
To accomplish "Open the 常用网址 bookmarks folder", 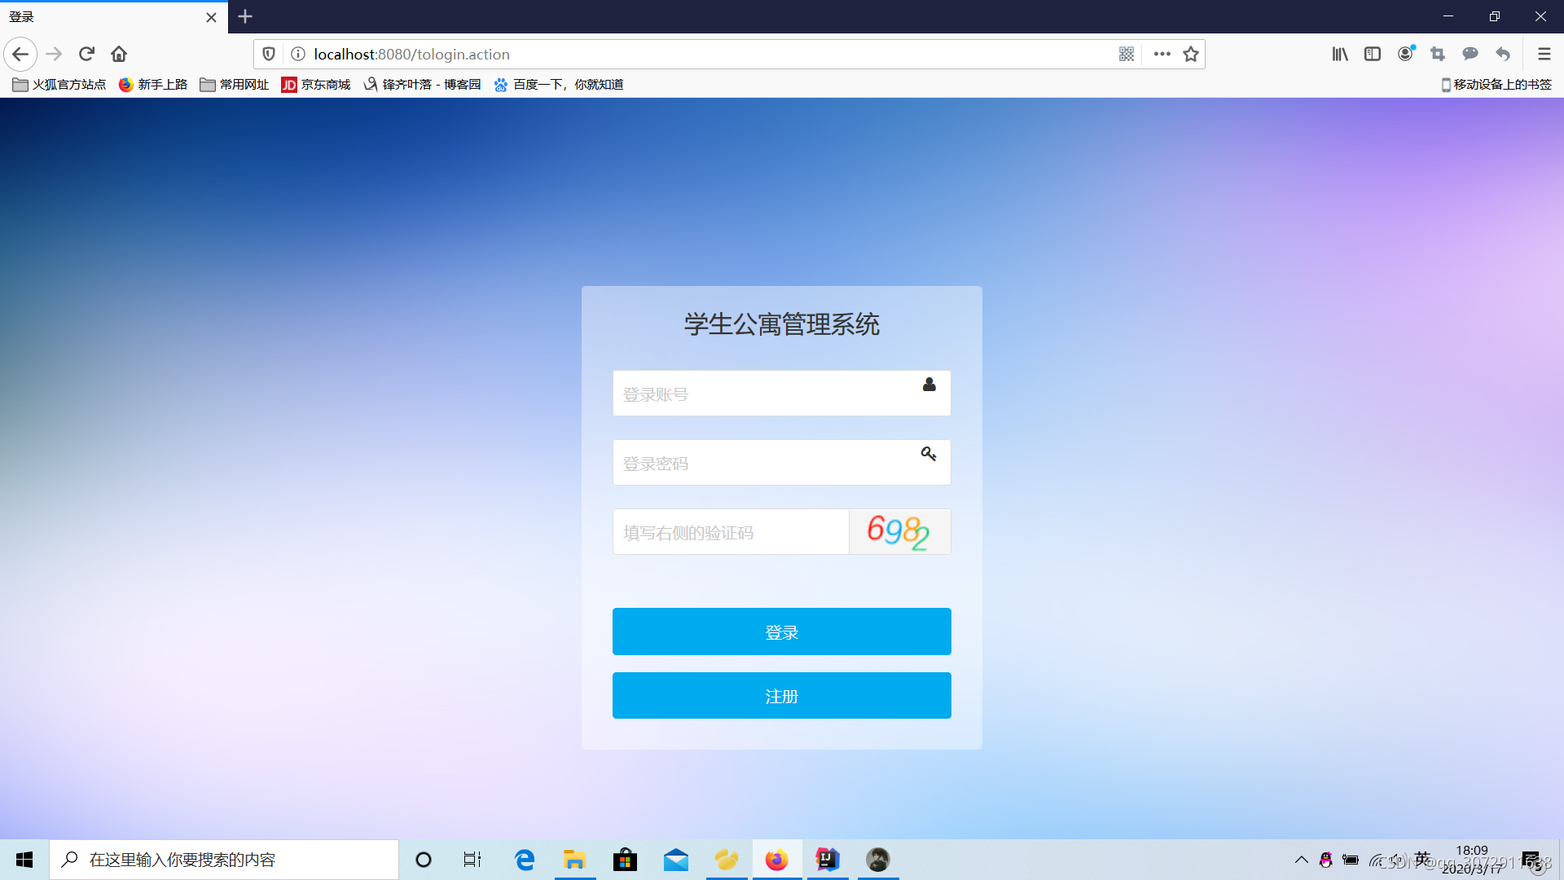I will click(235, 85).
